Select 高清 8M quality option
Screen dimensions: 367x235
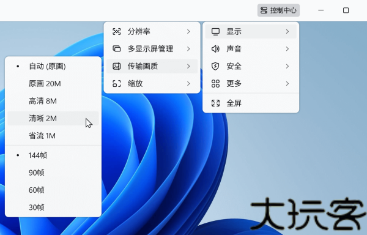pyautogui.click(x=53, y=101)
